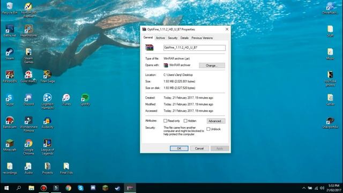Screen dimensions: 343x193
Task: Launch LogMeIn Hamachi desktop shortcut
Action: click(x=47, y=101)
